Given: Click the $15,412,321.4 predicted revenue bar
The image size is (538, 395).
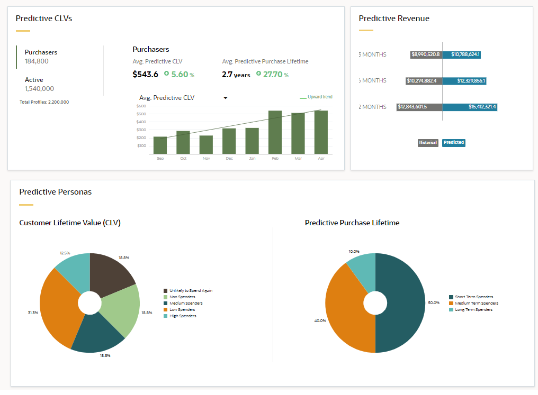Looking at the screenshot, I should [469, 107].
